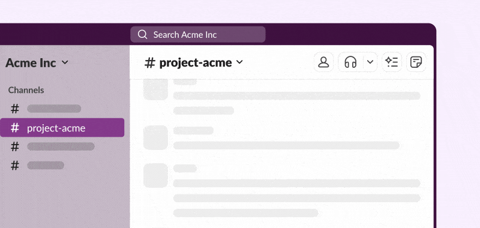Start a huddle with the headphones icon

350,62
